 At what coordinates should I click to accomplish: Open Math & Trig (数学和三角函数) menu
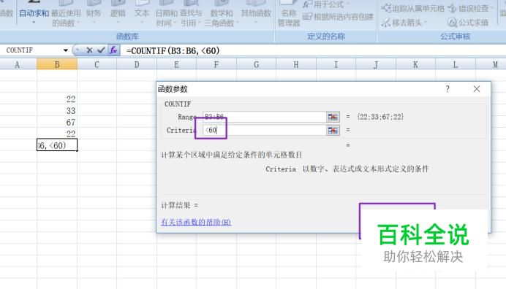coord(222,14)
